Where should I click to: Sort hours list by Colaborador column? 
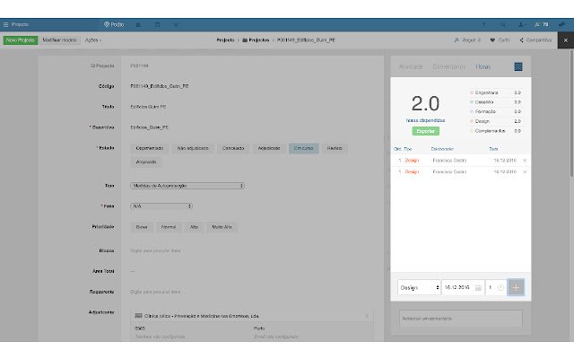pyautogui.click(x=442, y=149)
